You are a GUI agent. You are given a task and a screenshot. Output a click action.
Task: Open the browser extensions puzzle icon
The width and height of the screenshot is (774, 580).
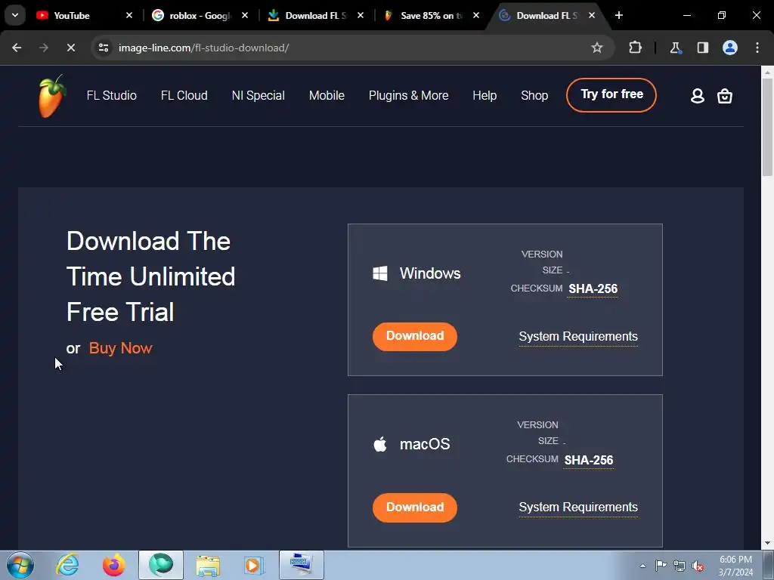(635, 48)
